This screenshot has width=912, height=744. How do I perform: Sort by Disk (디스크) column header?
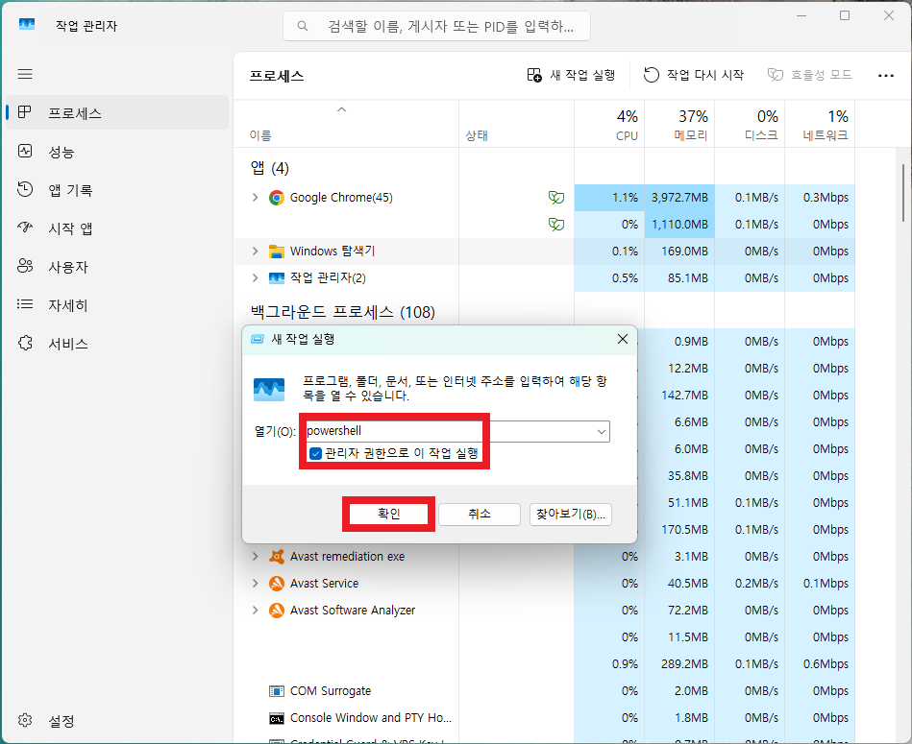750,124
